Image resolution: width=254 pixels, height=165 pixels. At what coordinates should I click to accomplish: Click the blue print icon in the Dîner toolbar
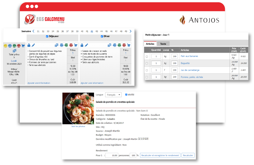[x=114, y=45]
